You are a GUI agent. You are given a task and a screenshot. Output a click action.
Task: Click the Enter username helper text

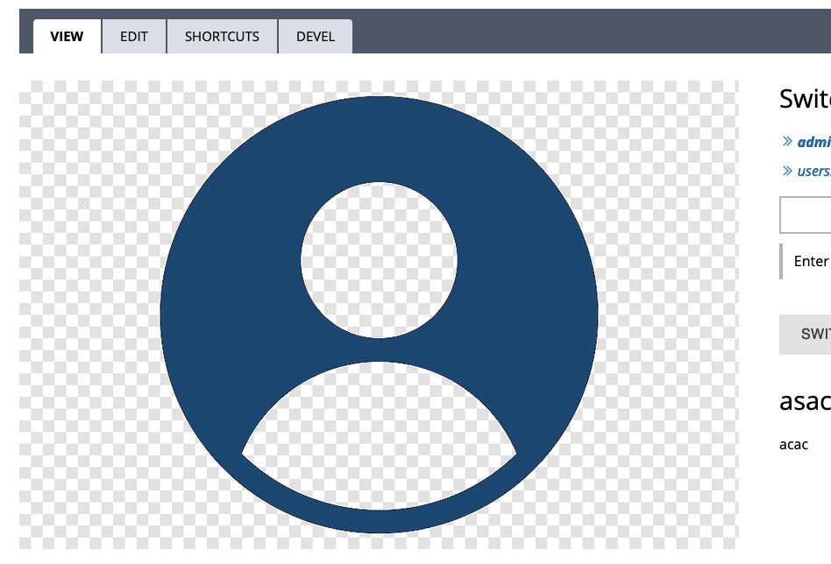coord(811,261)
